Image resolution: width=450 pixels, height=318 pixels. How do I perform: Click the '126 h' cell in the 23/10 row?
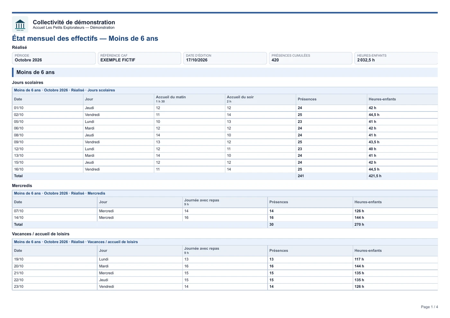pos(395,287)
